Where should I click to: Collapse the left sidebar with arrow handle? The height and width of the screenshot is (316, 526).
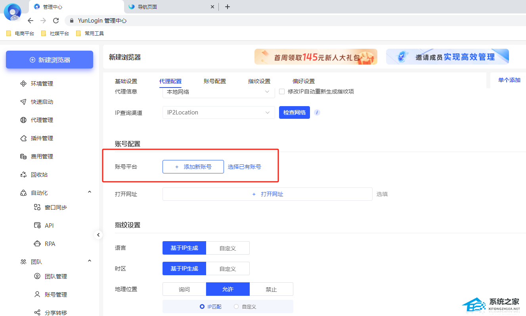click(98, 235)
